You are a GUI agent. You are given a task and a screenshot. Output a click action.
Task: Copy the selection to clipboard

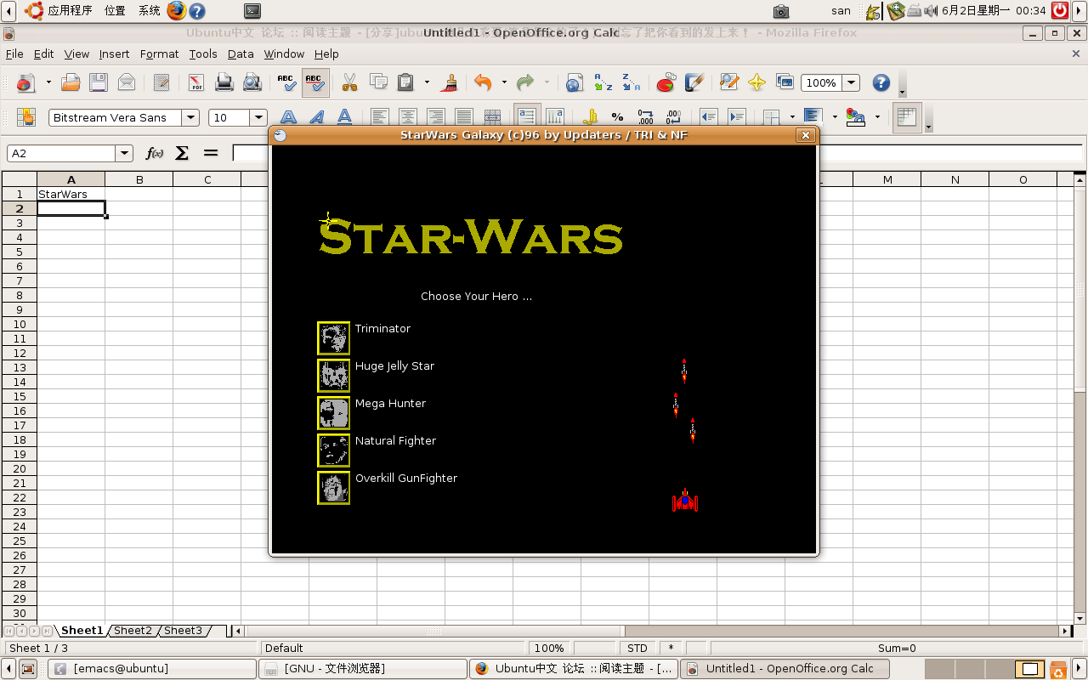378,82
